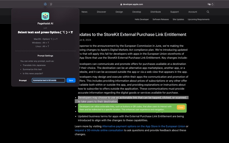
Task: Reload the page with the refresh icon
Action: point(212,4)
